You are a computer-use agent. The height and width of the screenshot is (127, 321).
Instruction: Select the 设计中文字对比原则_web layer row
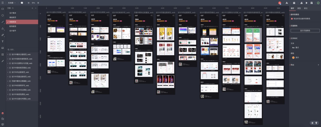pos(22,90)
